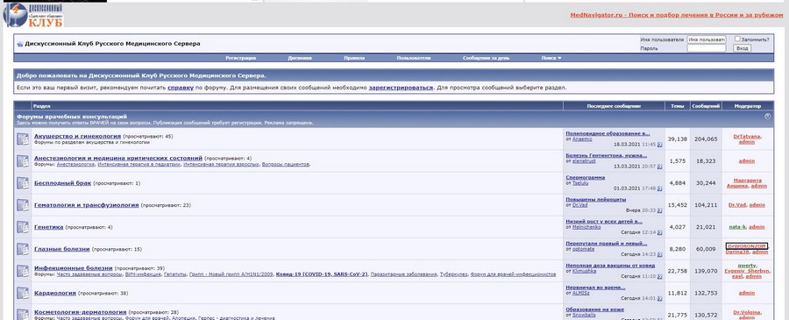This screenshot has height=320, width=789.
Task: Click the Вход login button
Action: point(743,48)
